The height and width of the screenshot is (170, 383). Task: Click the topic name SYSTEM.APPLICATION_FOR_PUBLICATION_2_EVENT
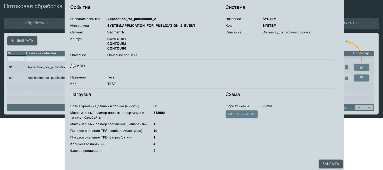[151, 26]
